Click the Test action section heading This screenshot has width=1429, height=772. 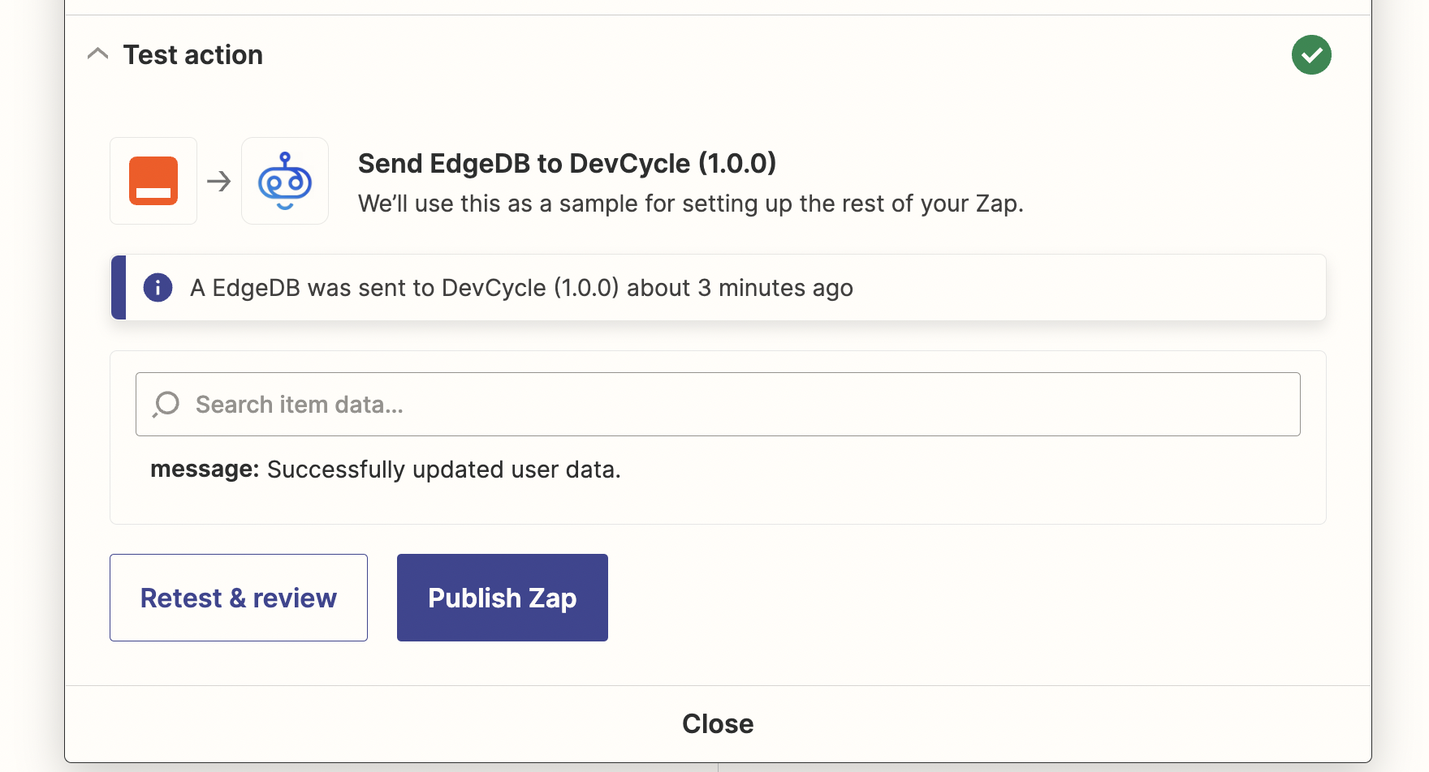coord(192,55)
